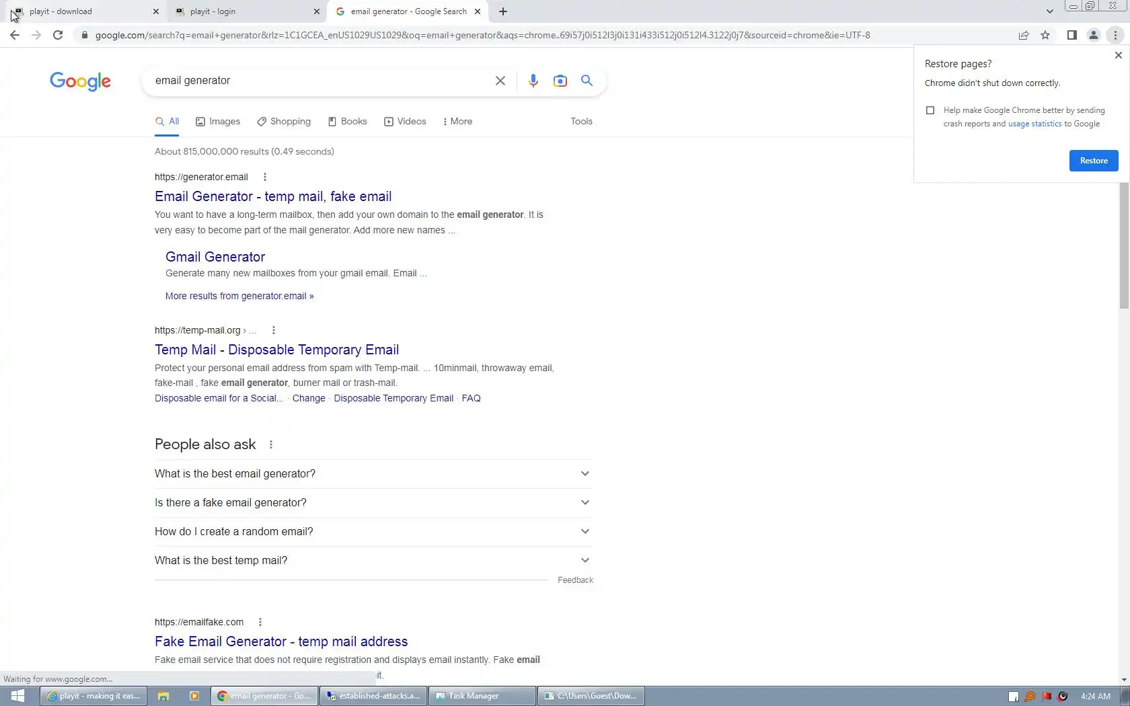This screenshot has width=1130, height=706.
Task: Expand How do I create a random email
Action: [373, 532]
